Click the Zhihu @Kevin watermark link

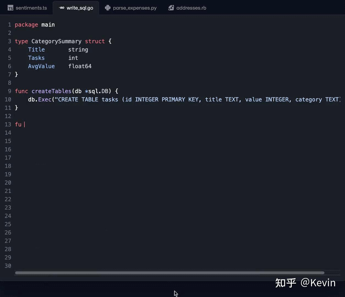point(305,283)
